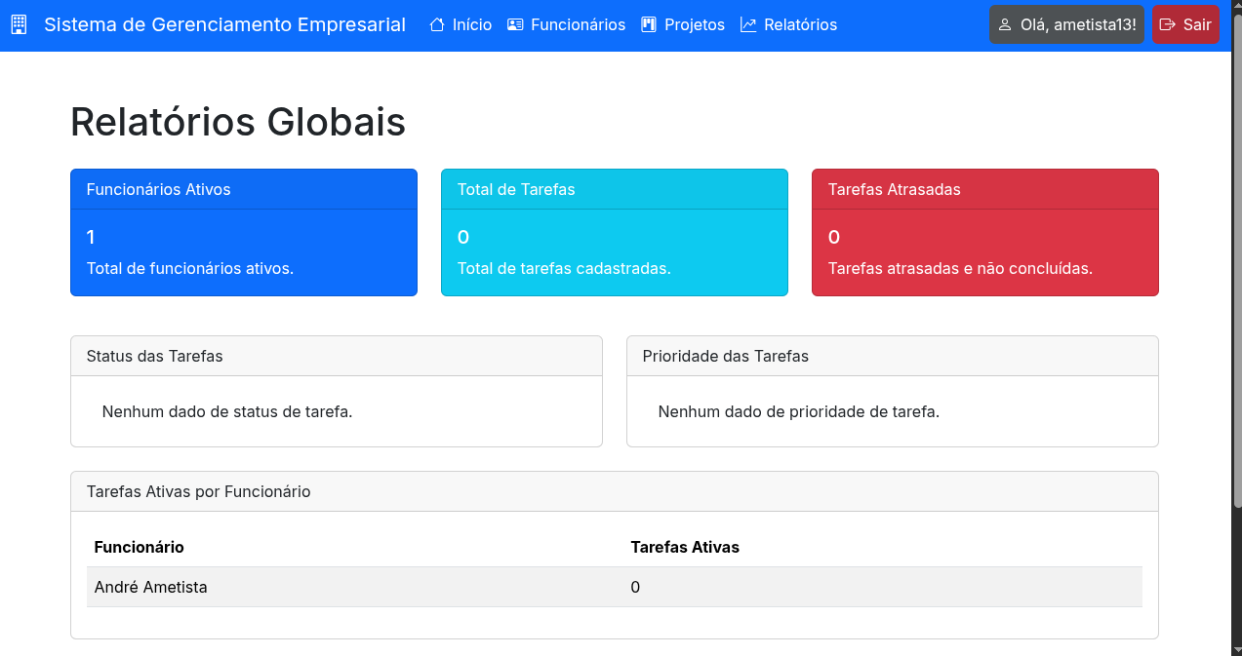Open the Sistema de Gerenciamento Empresarial brand link

tap(224, 24)
